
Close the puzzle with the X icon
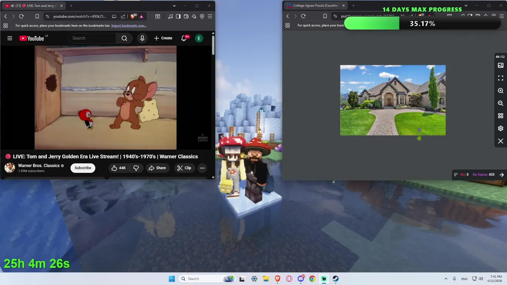click(501, 141)
